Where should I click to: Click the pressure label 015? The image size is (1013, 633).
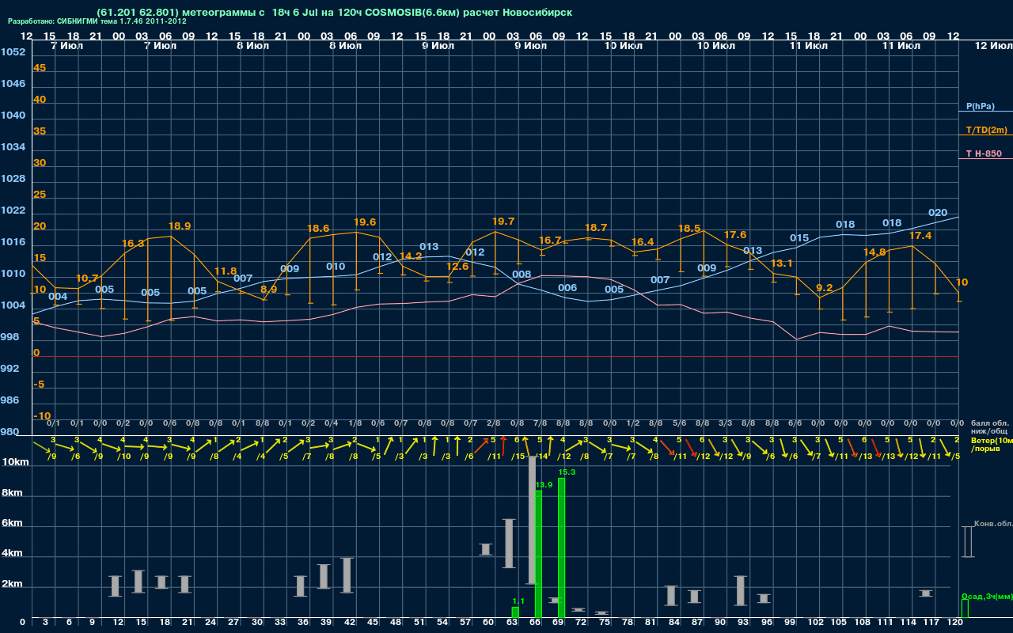pos(799,238)
